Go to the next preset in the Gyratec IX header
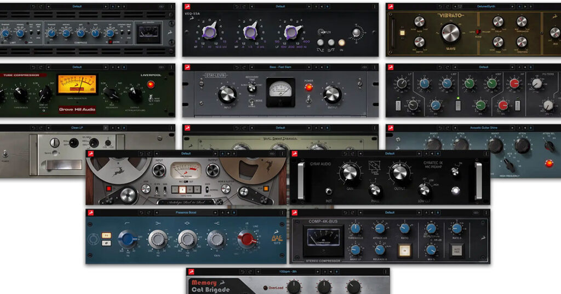The width and height of the screenshot is (561, 294). coord(419,154)
